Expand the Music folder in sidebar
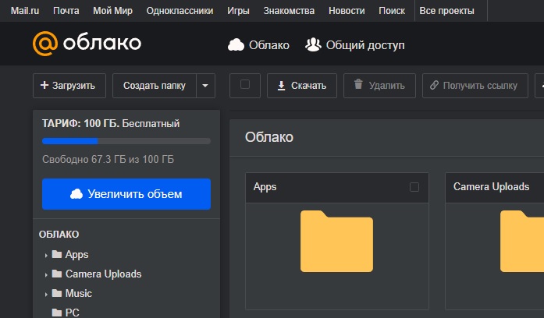The width and height of the screenshot is (544, 318). tap(46, 294)
